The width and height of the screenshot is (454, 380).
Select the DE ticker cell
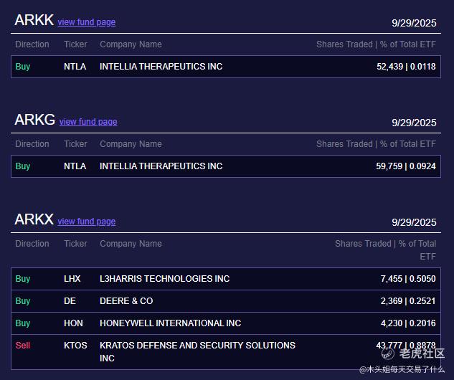(x=70, y=301)
